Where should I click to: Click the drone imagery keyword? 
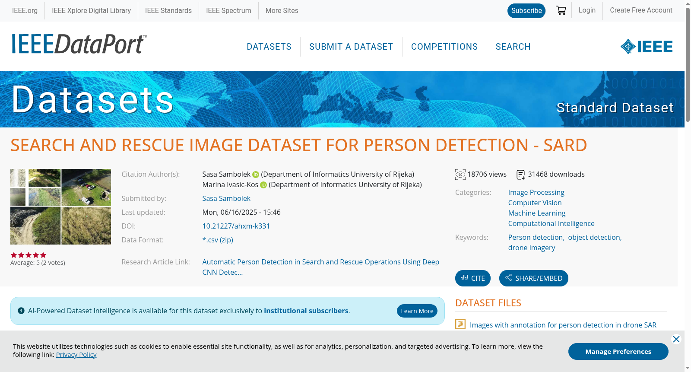tap(532, 248)
